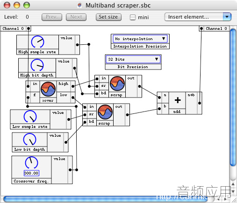Click the 300.00 crossover value field
Viewport: 237px width, 203px height.
(x=31, y=173)
